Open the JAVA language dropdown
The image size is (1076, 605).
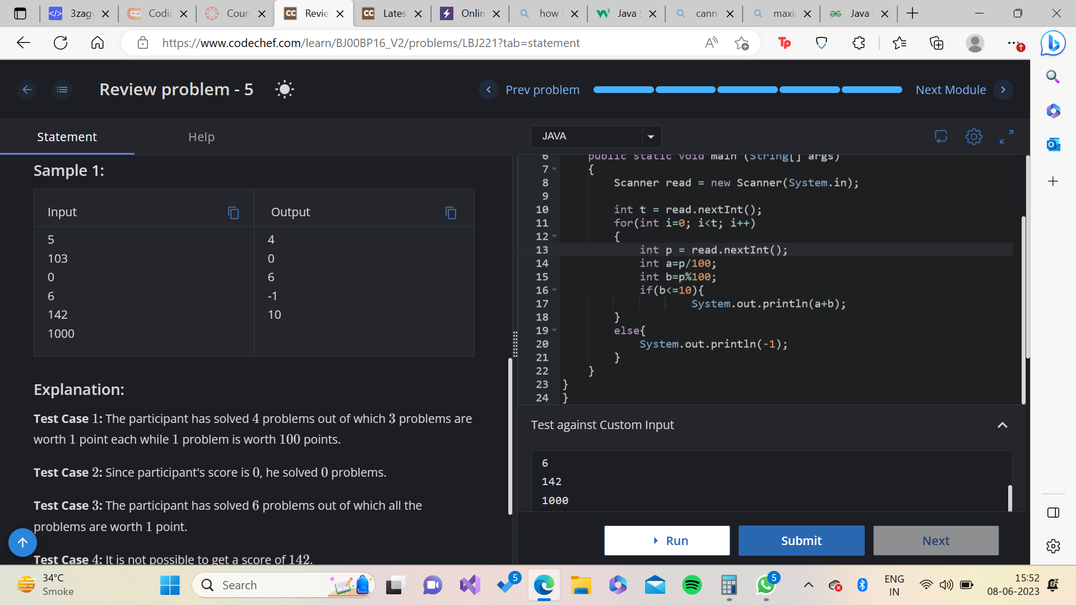tap(596, 136)
